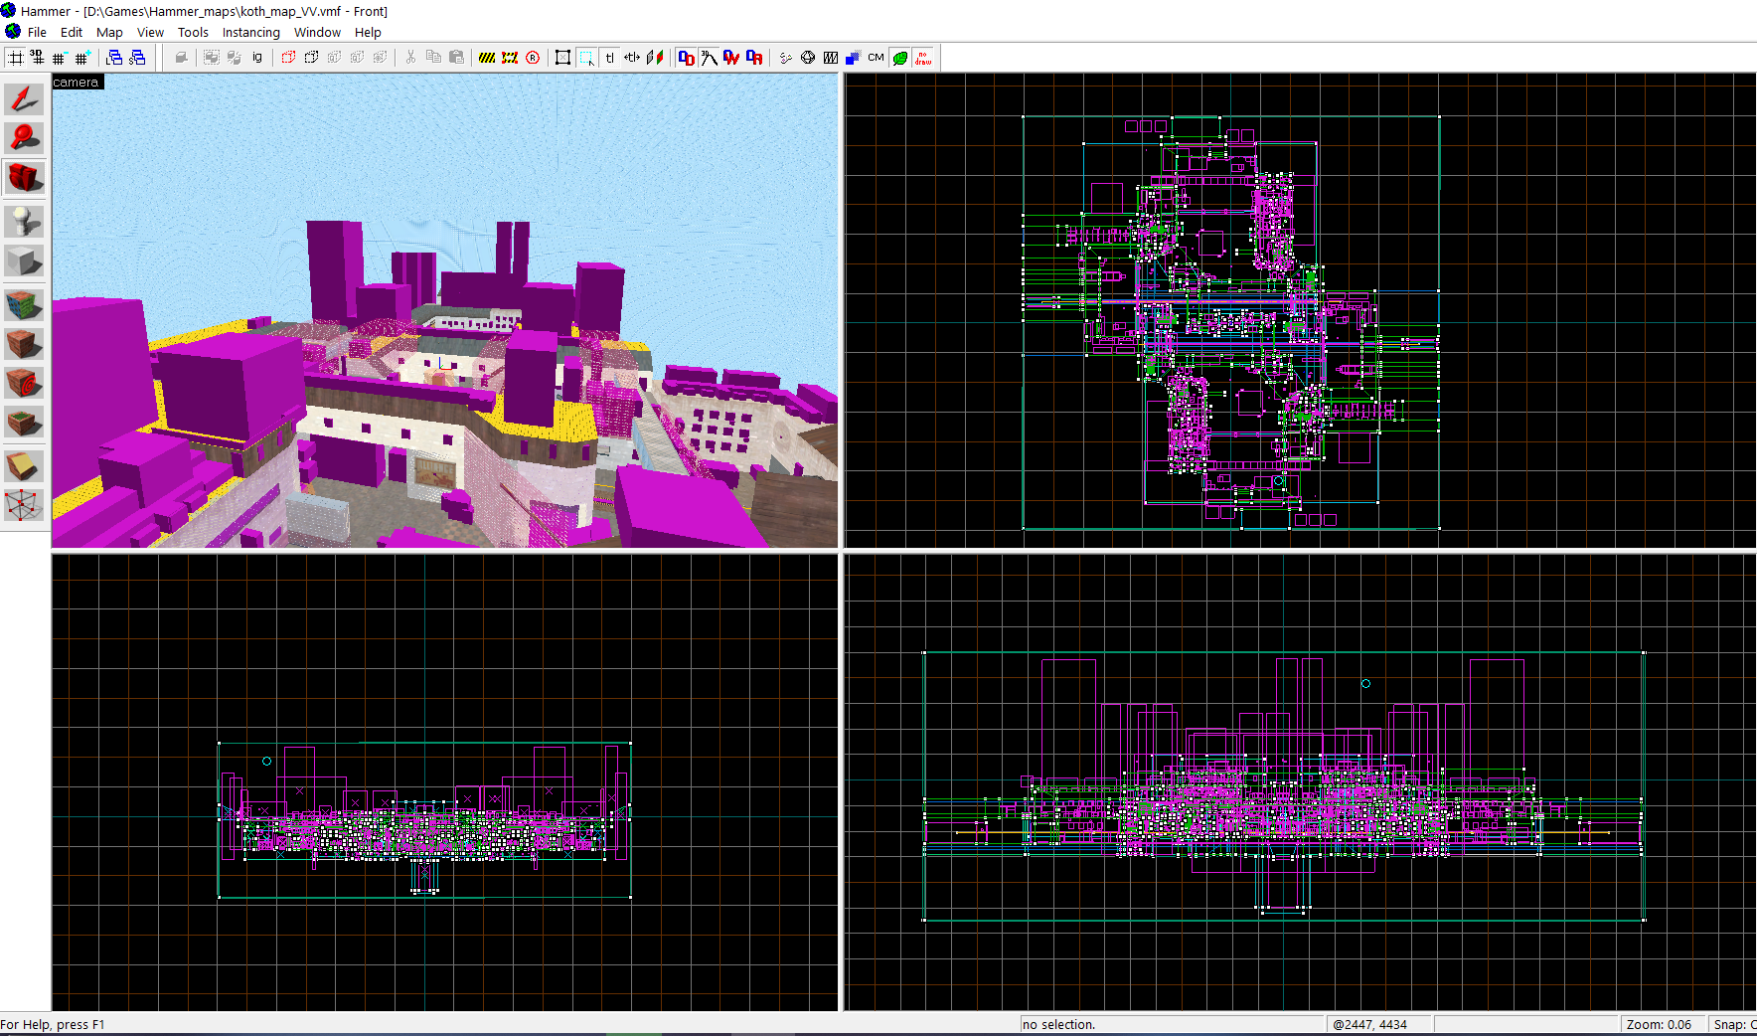Toggle texture lock 'tl' button

coord(610,58)
